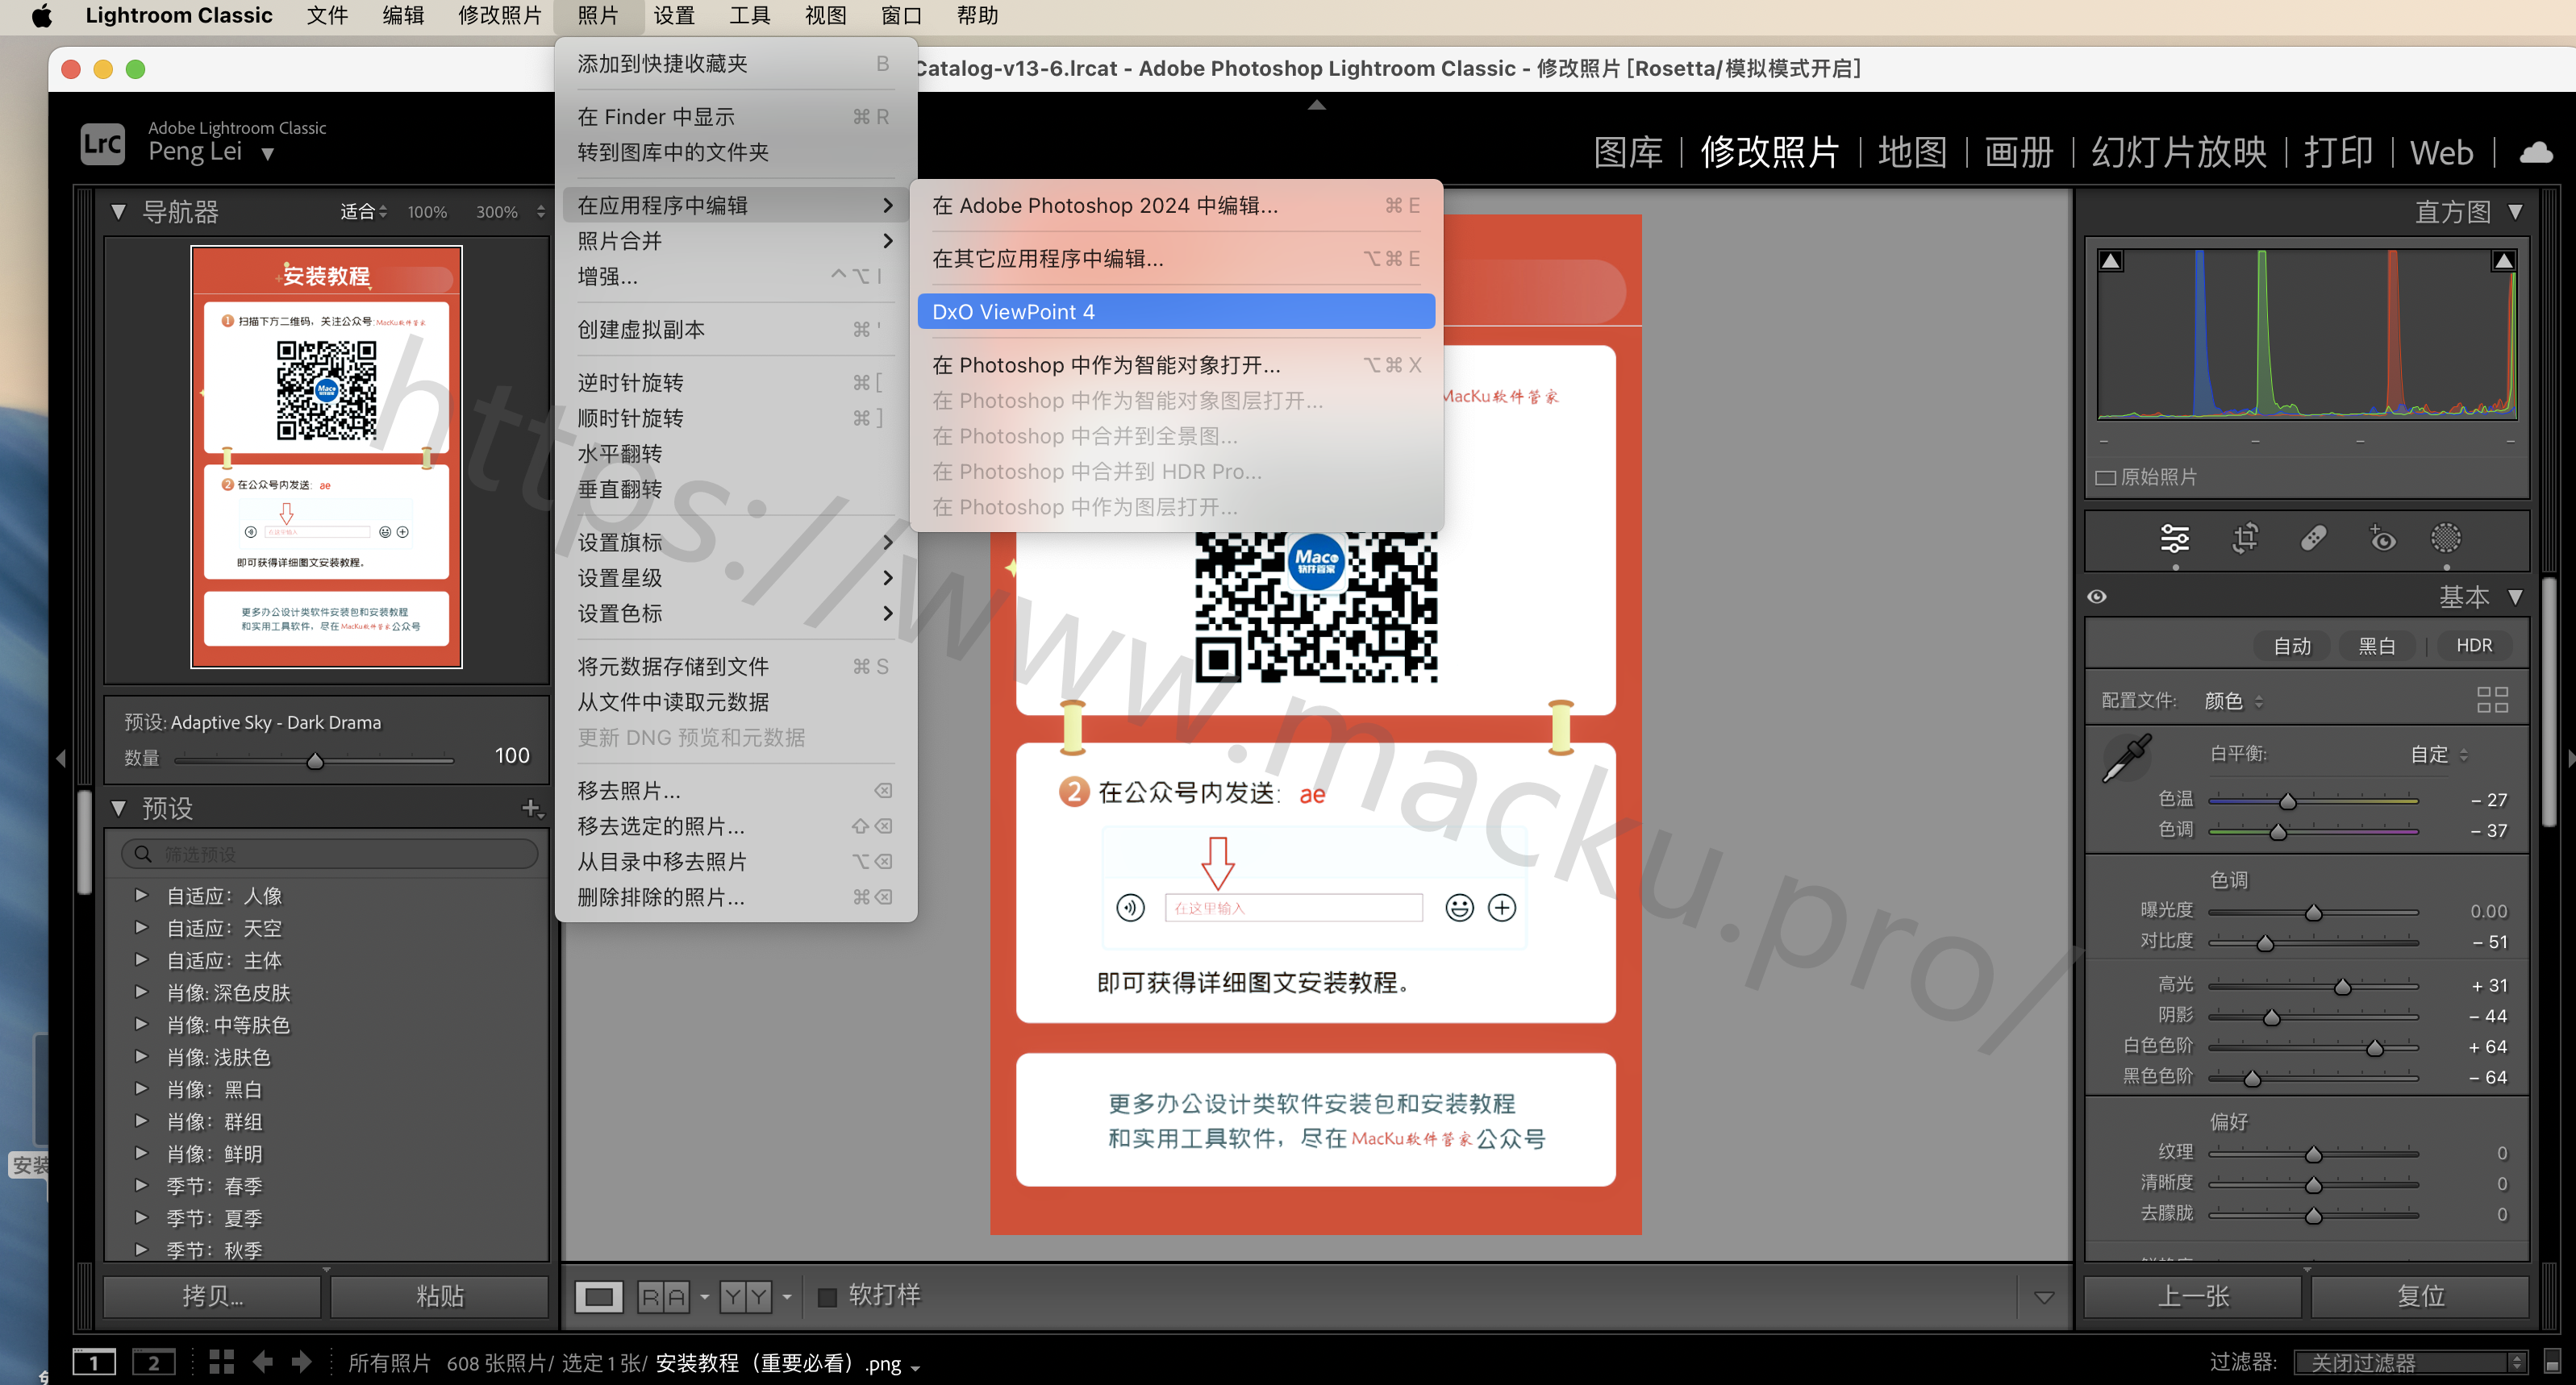
Task: Open the 照片合并 submenu
Action: point(736,241)
